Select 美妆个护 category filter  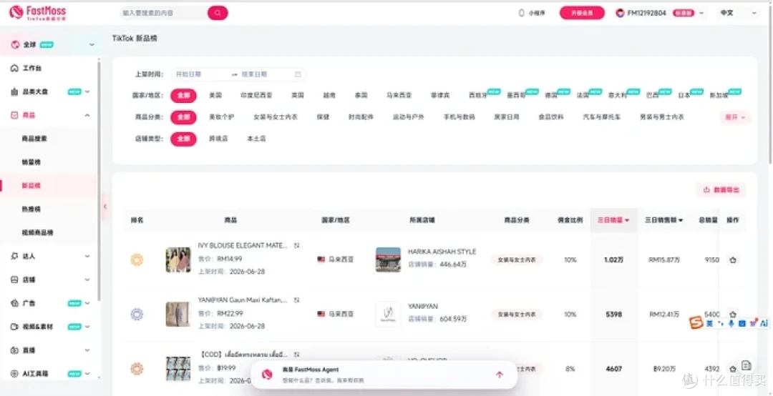click(221, 117)
